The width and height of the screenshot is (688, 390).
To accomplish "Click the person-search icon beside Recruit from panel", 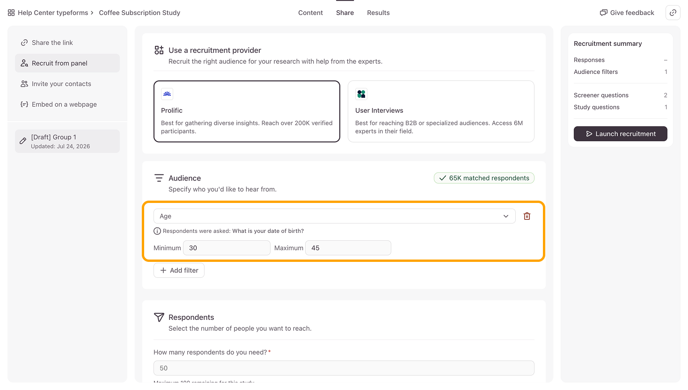I will tap(24, 63).
